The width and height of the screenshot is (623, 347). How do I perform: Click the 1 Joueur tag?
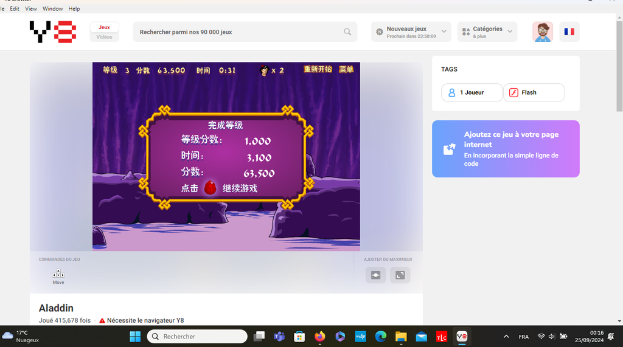tap(472, 92)
